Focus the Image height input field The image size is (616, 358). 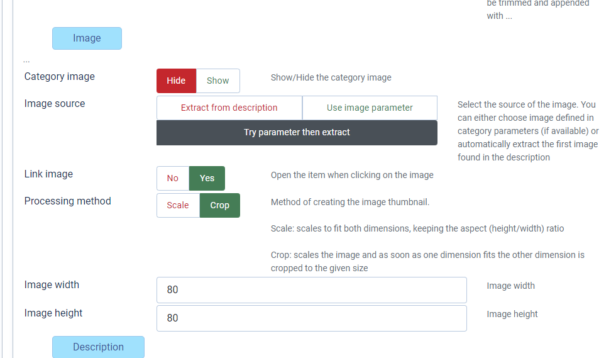tap(312, 318)
